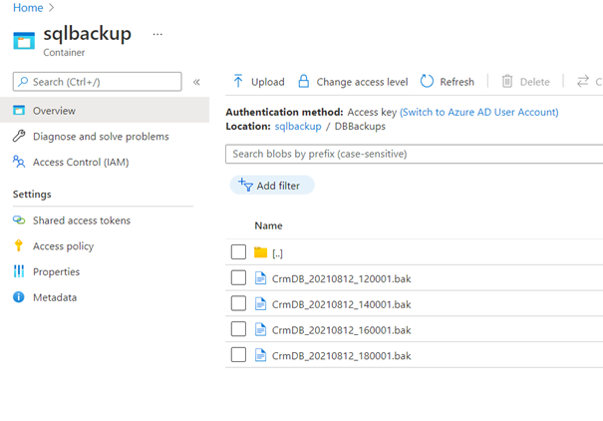This screenshot has height=421, width=603.
Task: Refresh the blob list
Action: 448,82
